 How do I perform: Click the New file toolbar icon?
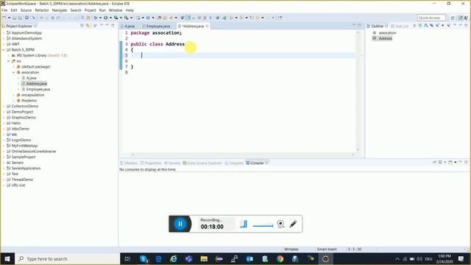click(4, 18)
